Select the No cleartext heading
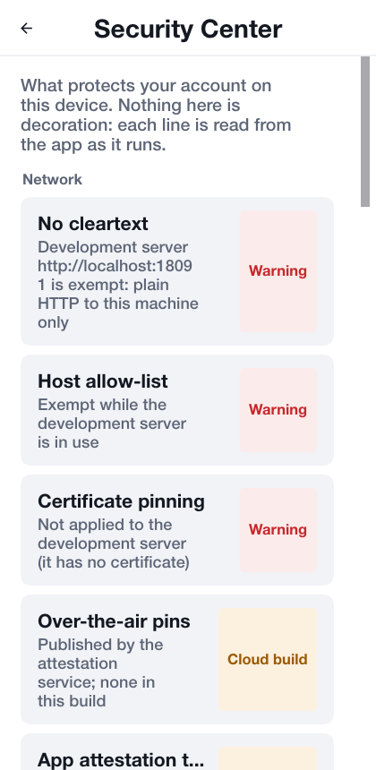Viewport: 376px width, 770px height. [93, 224]
